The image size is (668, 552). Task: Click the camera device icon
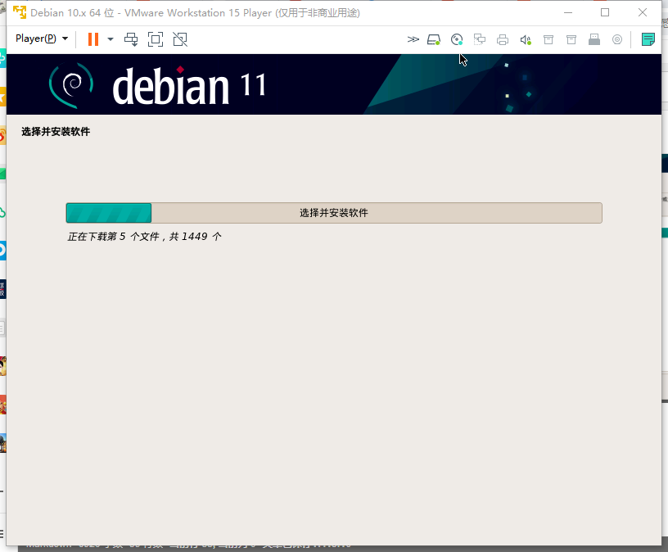coord(617,39)
